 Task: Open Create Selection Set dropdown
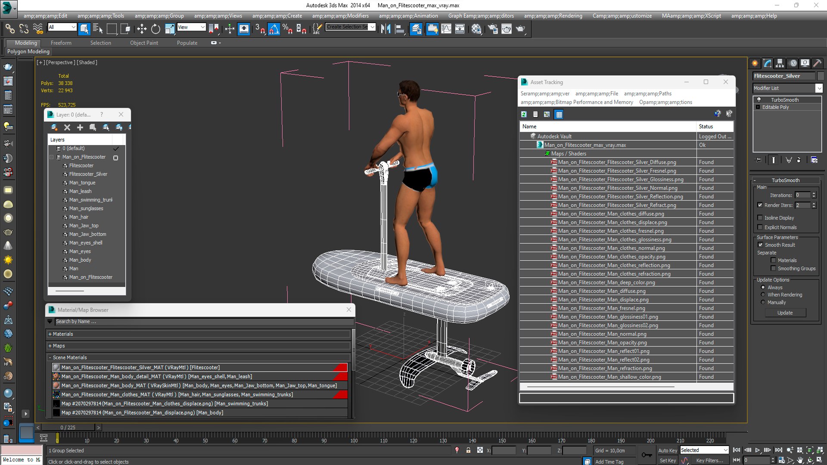click(351, 27)
